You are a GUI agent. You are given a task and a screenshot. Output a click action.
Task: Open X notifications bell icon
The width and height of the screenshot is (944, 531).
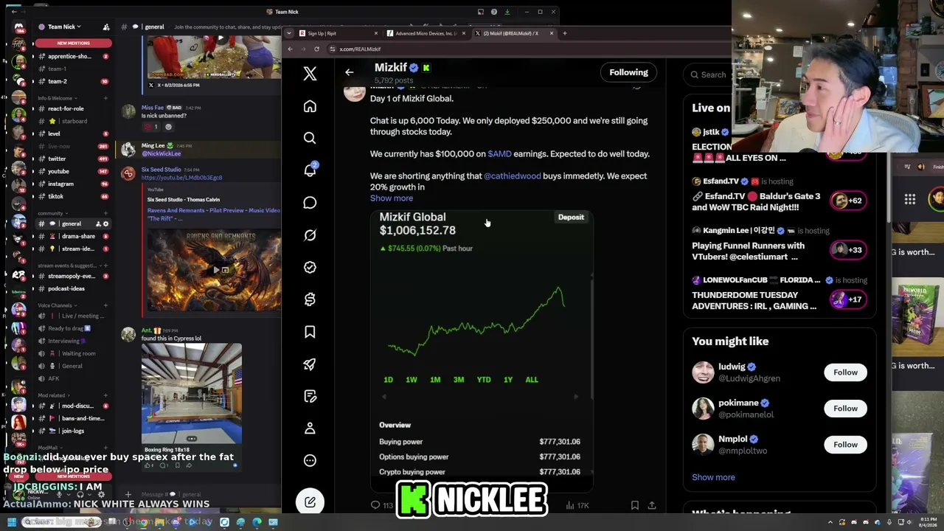point(310,170)
